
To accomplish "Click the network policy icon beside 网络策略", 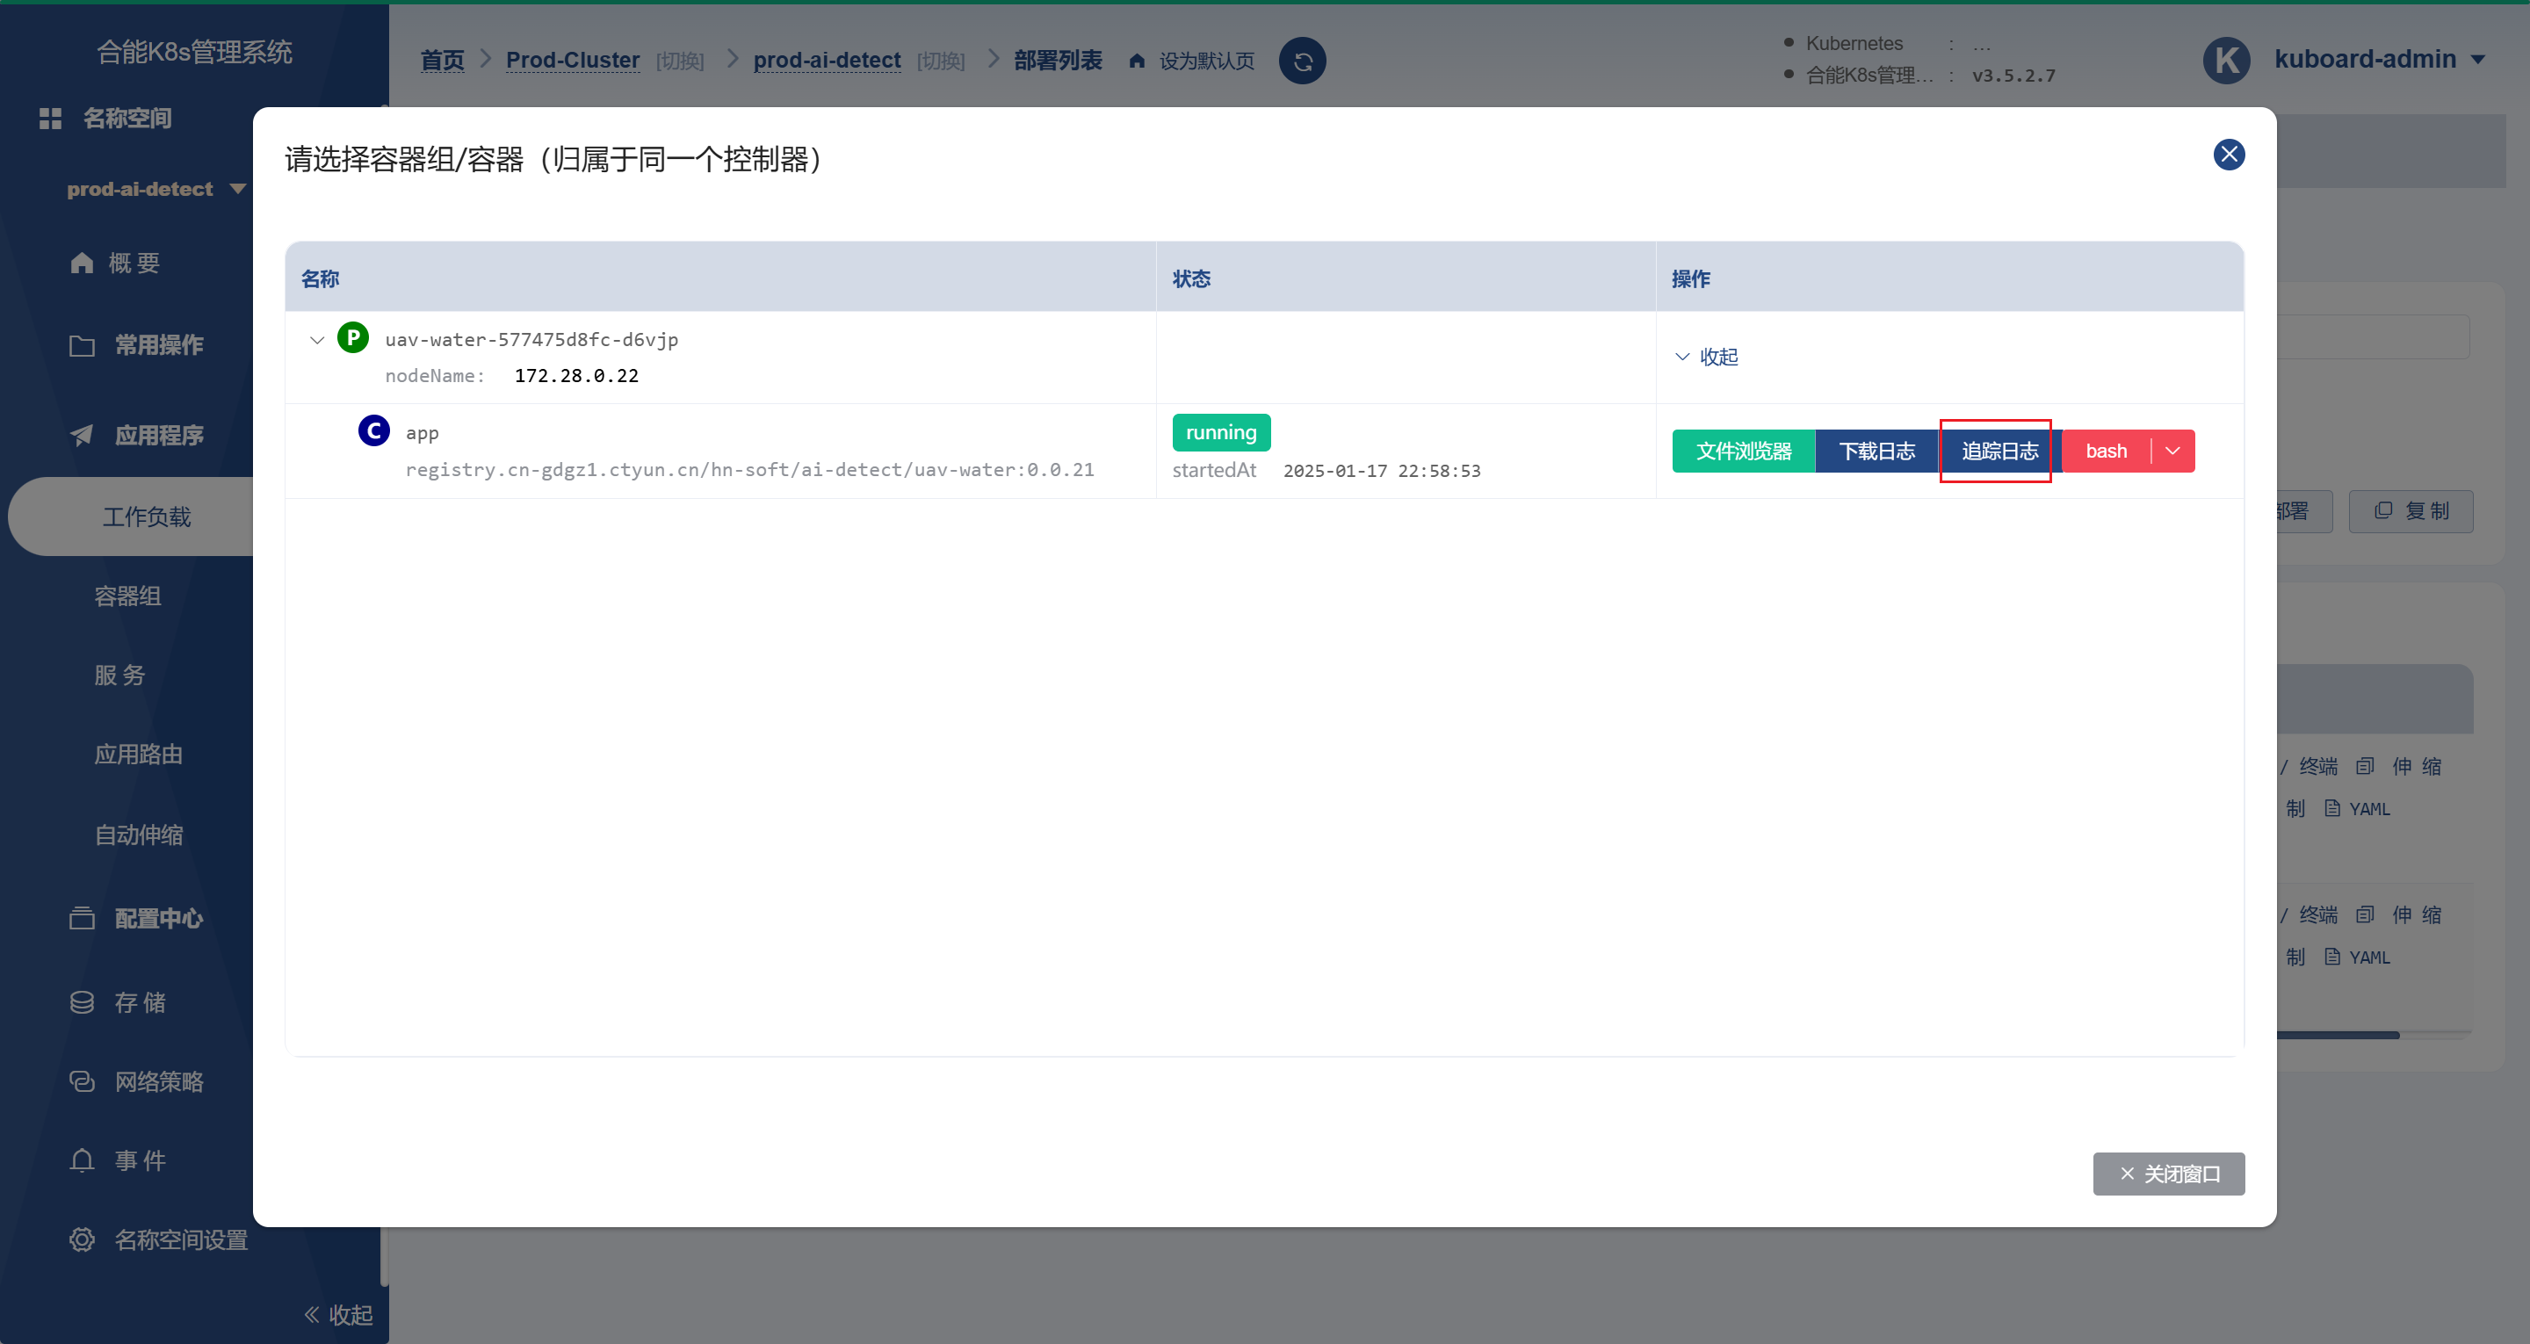I will coord(83,1080).
